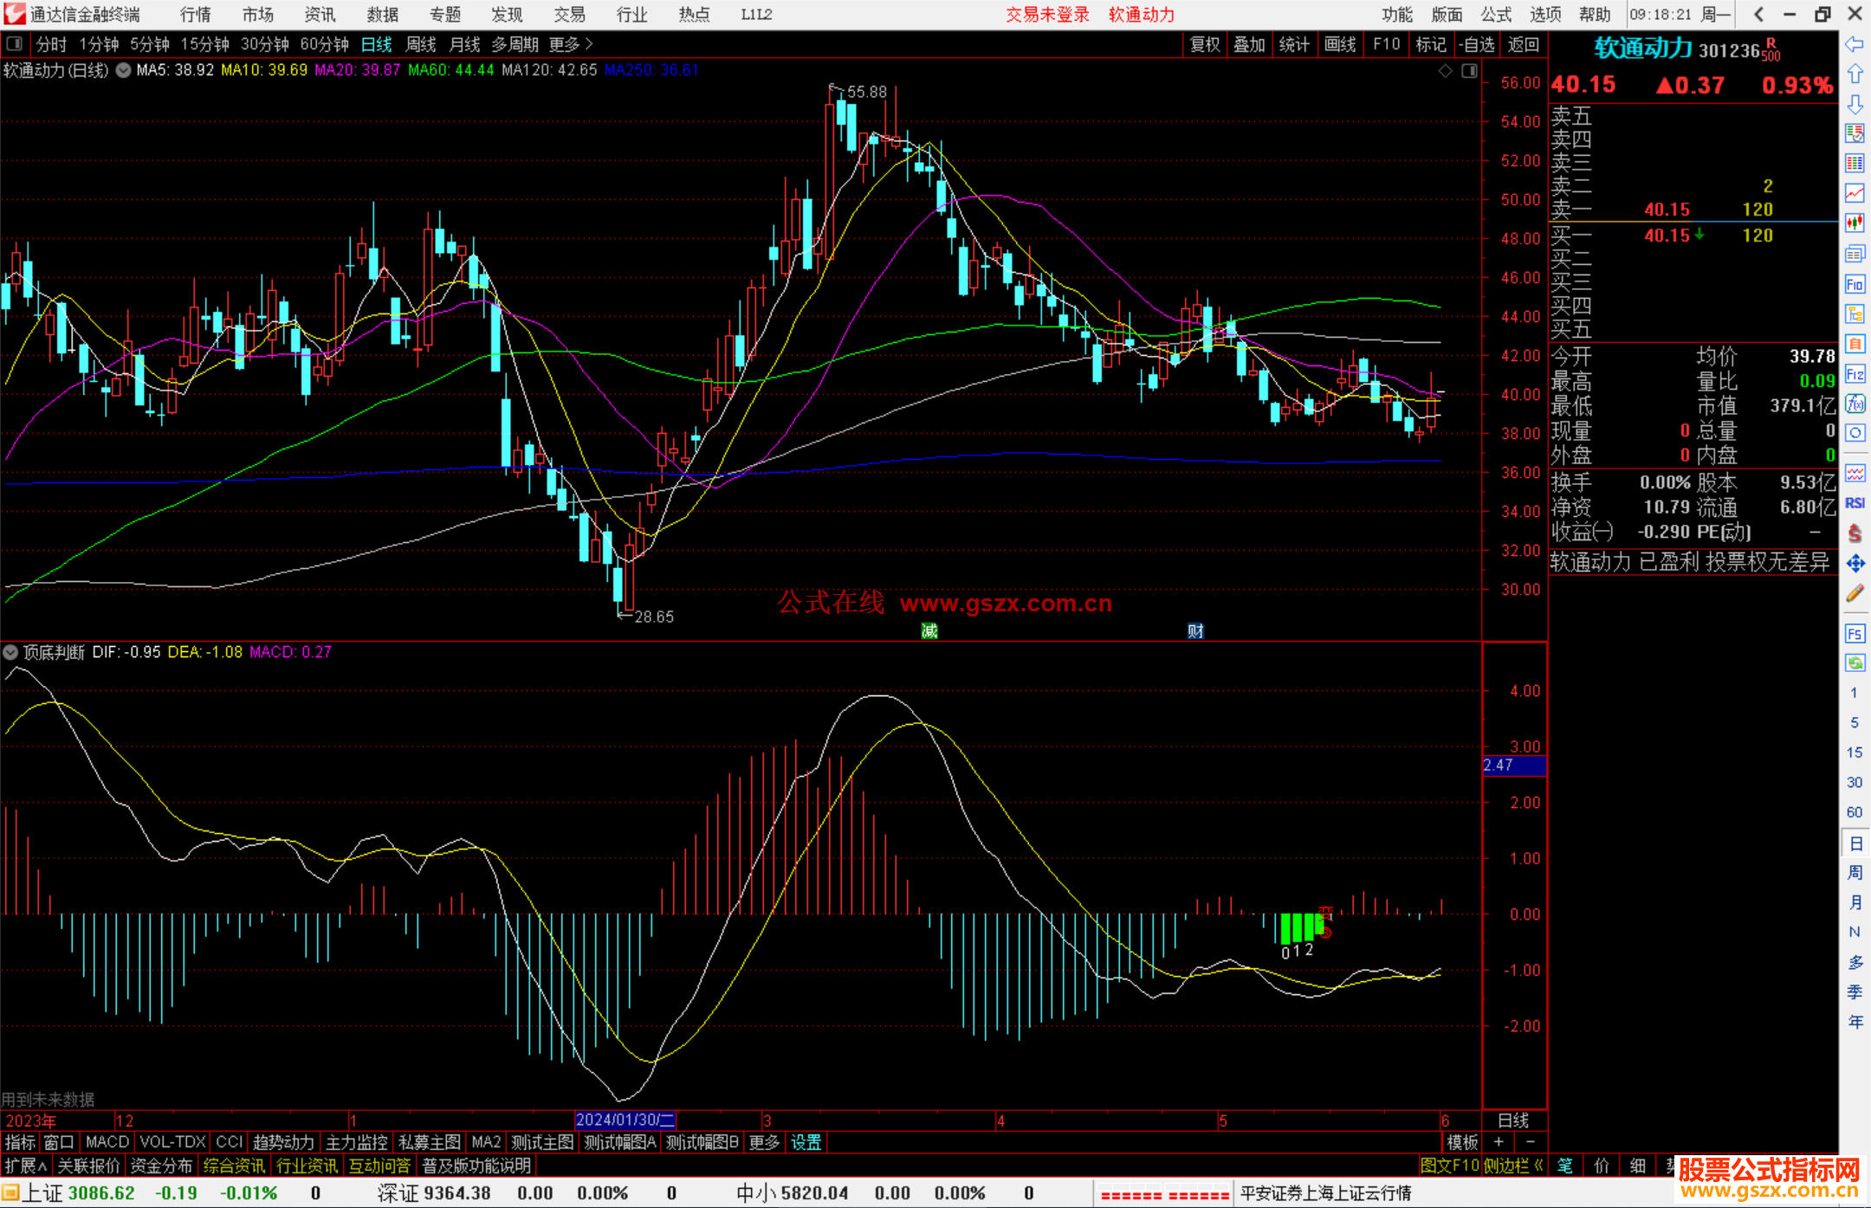
Task: Click the RSI indicator icon in sidebar
Action: coord(1855,503)
